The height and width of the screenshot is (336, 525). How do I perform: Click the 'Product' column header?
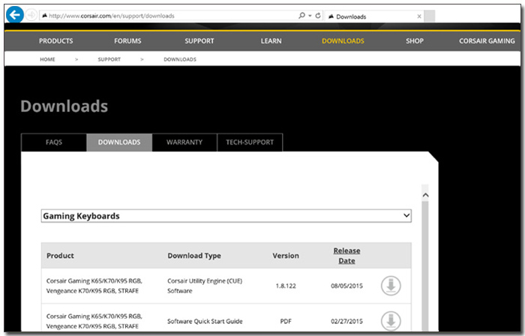coord(60,256)
